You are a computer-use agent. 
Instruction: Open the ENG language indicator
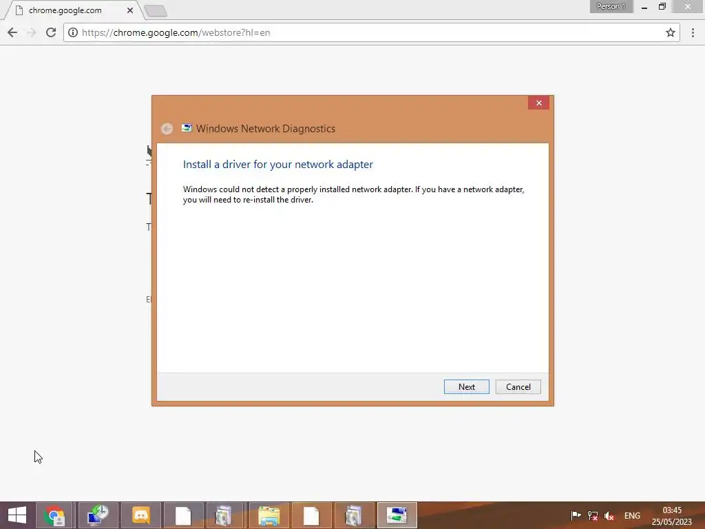point(632,516)
